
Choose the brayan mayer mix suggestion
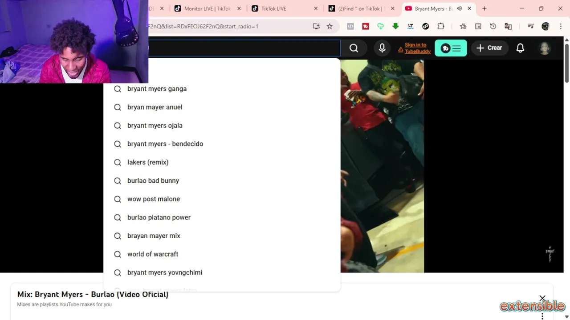222,236
